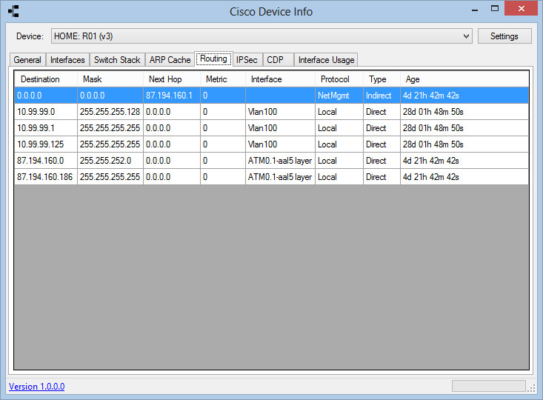Image resolution: width=543 pixels, height=400 pixels.
Task: Click the application icon in the title bar
Action: pyautogui.click(x=13, y=11)
